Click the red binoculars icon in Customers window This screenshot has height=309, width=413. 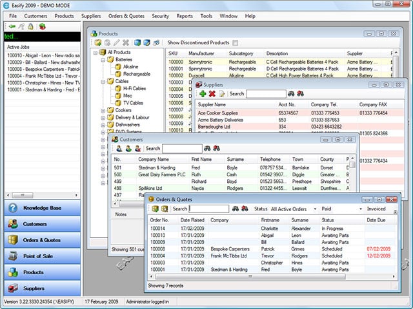tap(217, 149)
